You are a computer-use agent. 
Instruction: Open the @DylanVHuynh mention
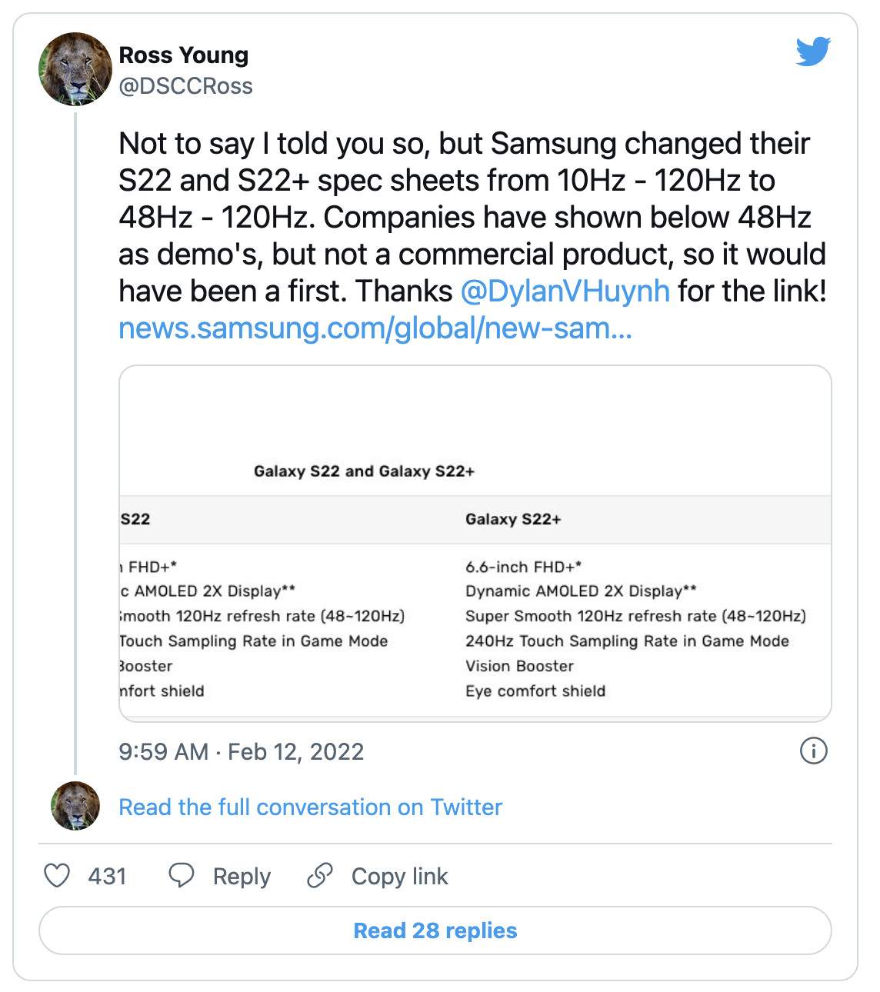coord(565,291)
